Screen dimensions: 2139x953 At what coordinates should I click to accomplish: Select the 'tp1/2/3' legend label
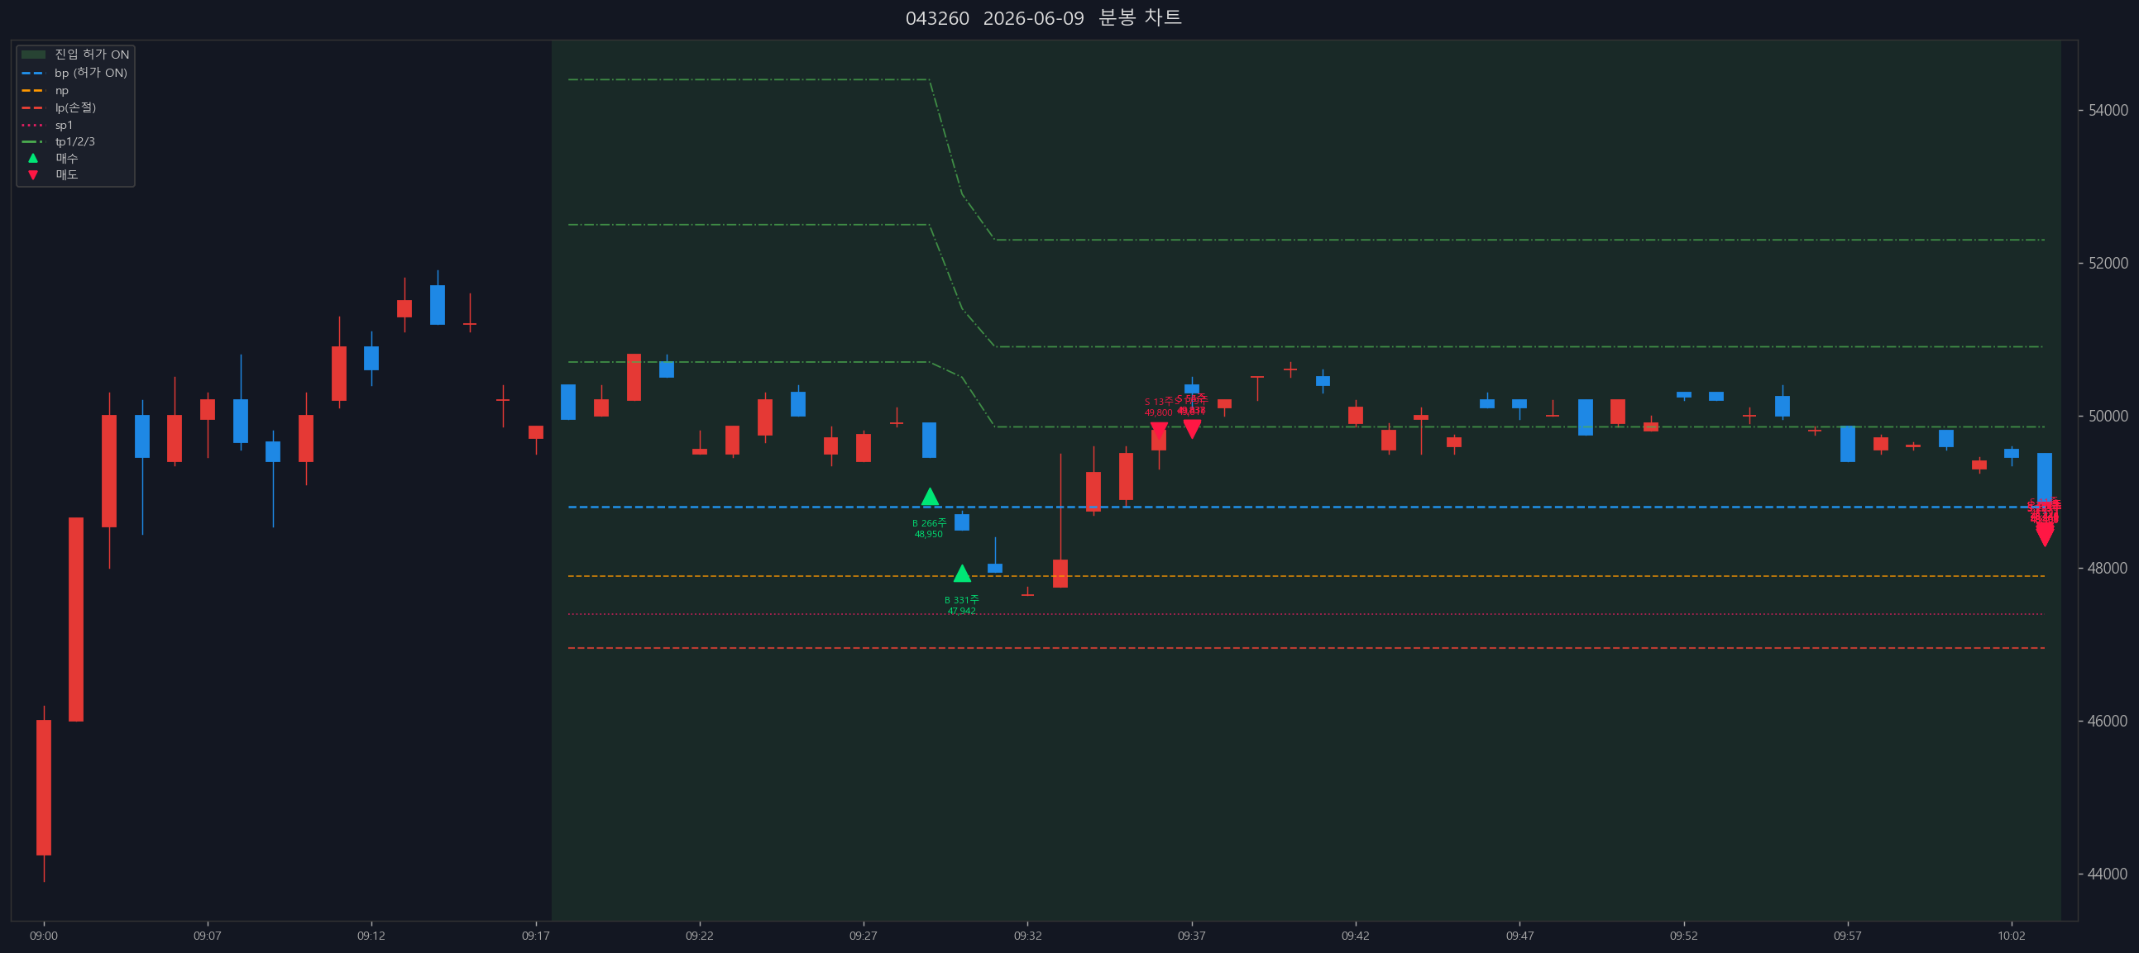[74, 142]
